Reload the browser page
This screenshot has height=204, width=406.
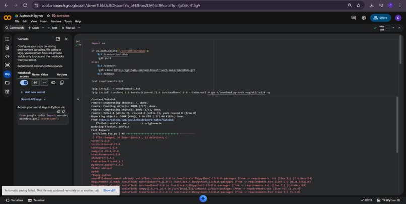pos(25,5)
